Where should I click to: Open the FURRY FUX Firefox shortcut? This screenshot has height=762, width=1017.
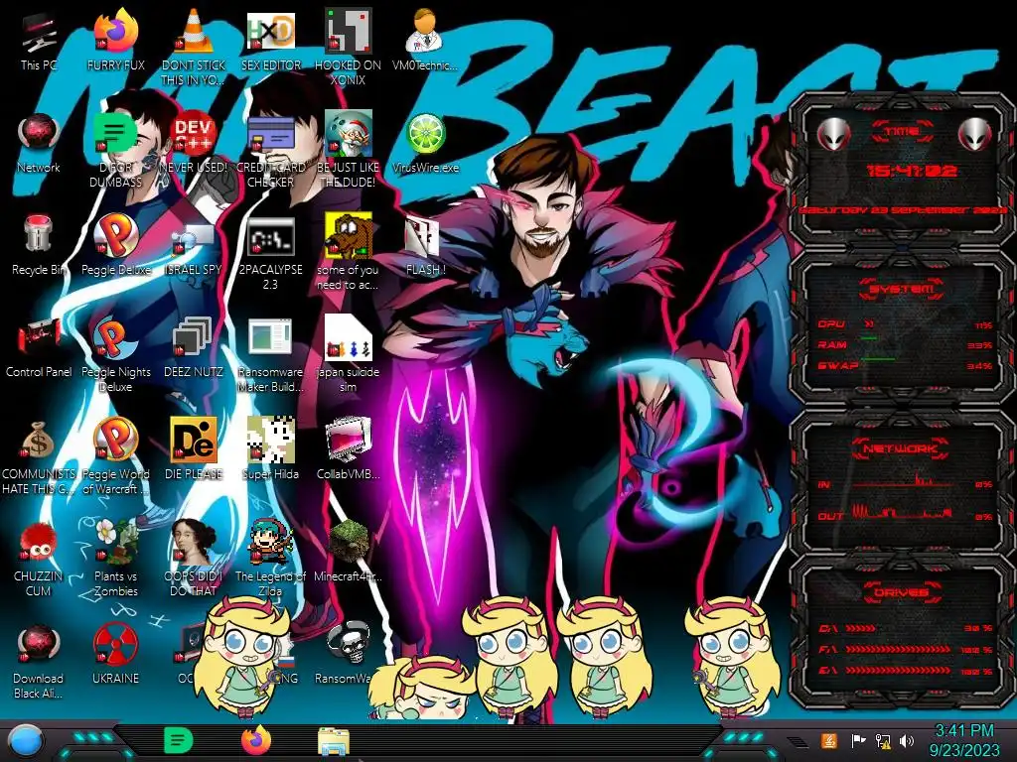pos(116,31)
